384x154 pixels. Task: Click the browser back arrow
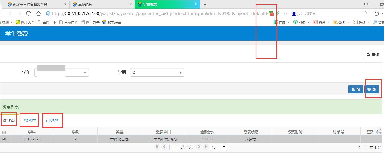click(10, 13)
